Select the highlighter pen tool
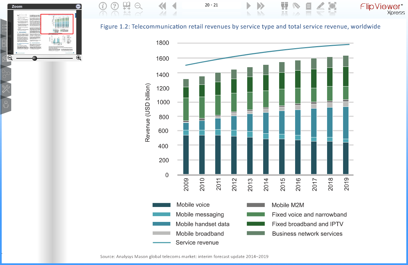408x265 pixels. pyautogui.click(x=320, y=6)
